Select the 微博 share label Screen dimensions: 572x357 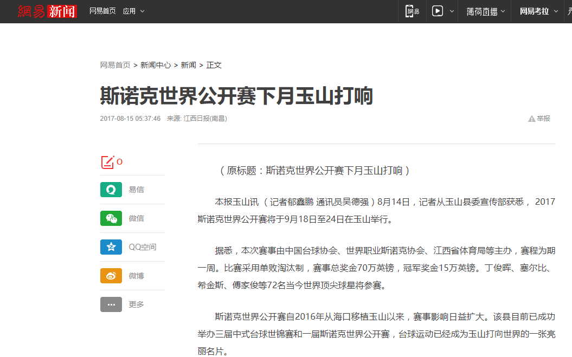point(137,276)
